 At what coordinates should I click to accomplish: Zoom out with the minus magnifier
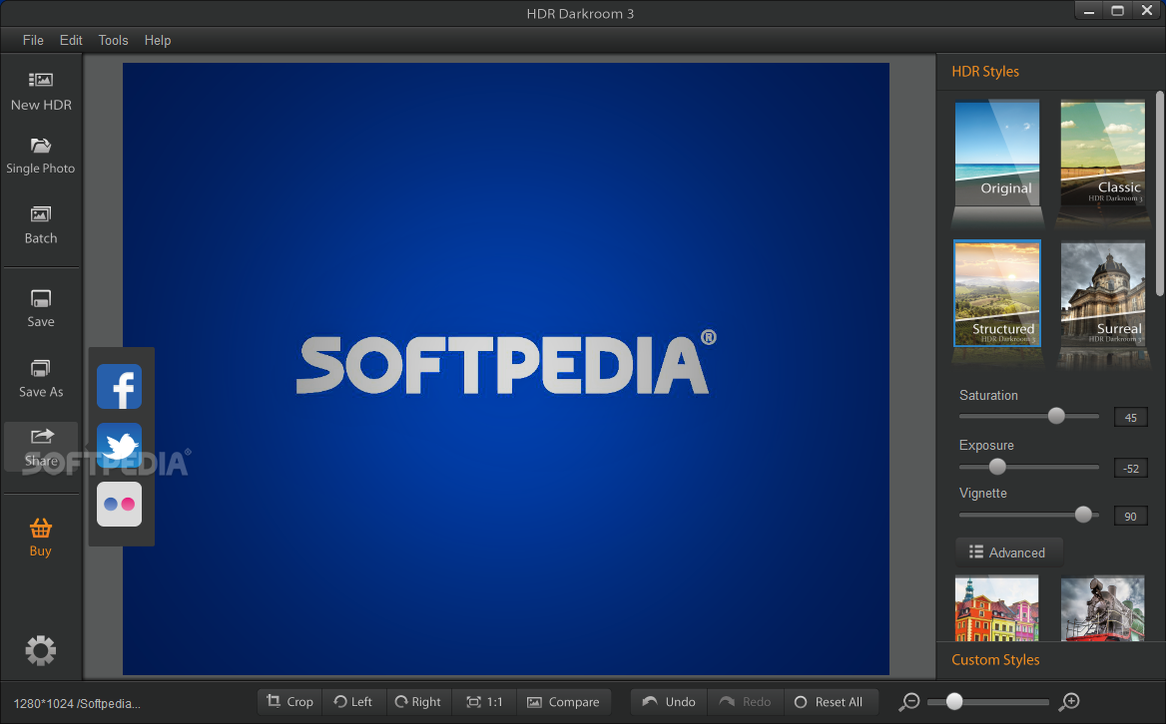pos(909,702)
